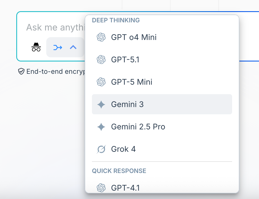259x199 pixels.
Task: Click the DEEP THINKING section header
Action: point(116,20)
